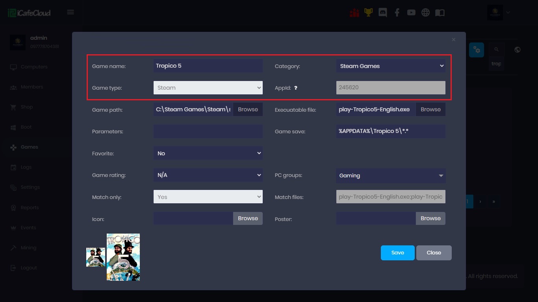The image size is (538, 302).
Task: Close the game edit dialog
Action: point(453,40)
